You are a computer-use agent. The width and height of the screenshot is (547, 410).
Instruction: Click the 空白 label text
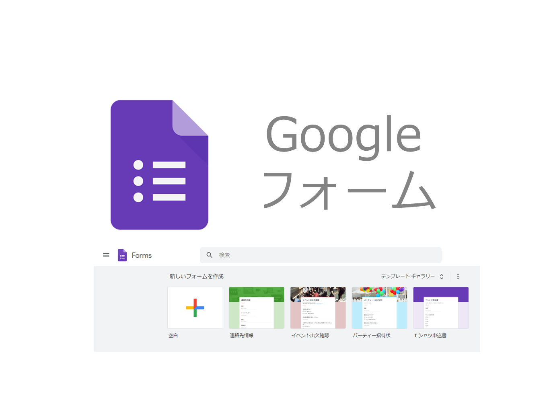tap(173, 336)
